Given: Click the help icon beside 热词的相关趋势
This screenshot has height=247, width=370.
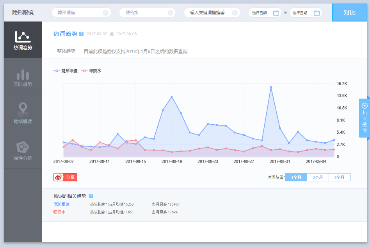Looking at the screenshot, I should coord(91,196).
